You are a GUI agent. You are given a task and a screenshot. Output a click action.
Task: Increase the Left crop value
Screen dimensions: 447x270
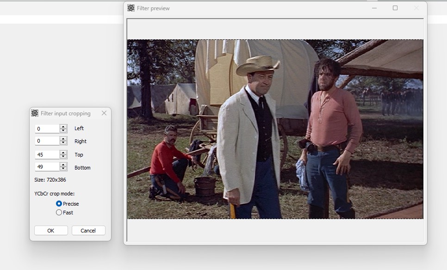(63, 127)
